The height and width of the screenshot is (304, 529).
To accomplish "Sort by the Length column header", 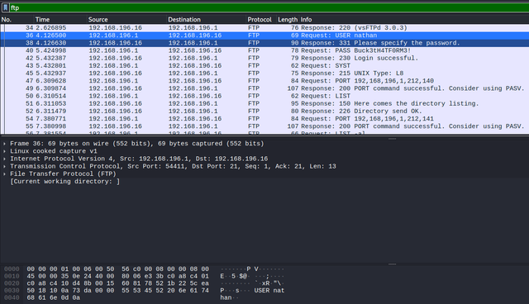I will pos(288,20).
